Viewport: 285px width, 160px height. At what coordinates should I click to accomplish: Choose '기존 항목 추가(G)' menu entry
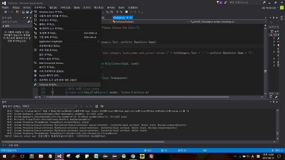click(67, 37)
